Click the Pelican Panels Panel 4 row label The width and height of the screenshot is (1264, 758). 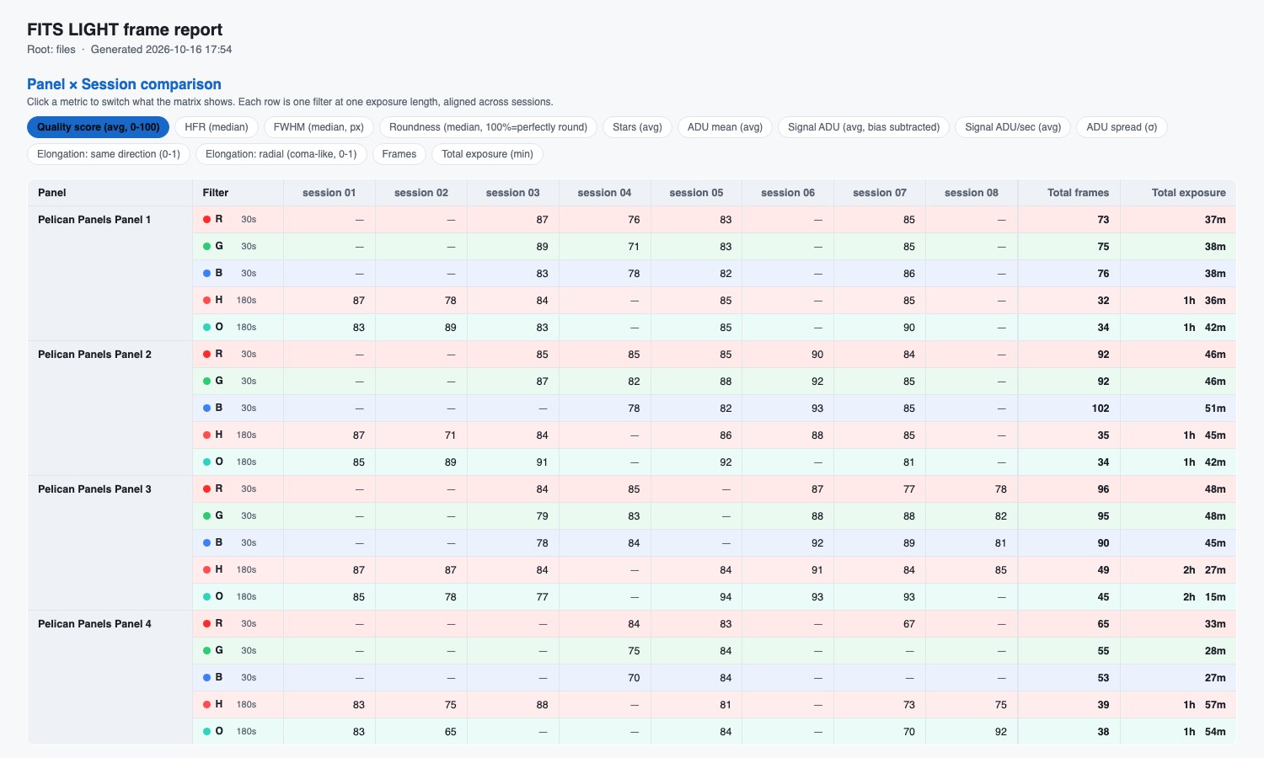point(94,624)
